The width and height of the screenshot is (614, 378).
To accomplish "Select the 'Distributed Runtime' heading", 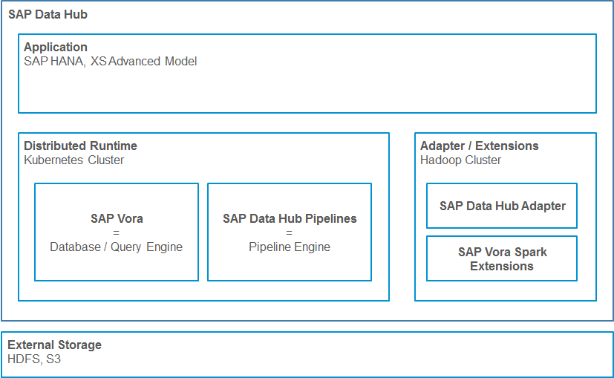I will [81, 146].
